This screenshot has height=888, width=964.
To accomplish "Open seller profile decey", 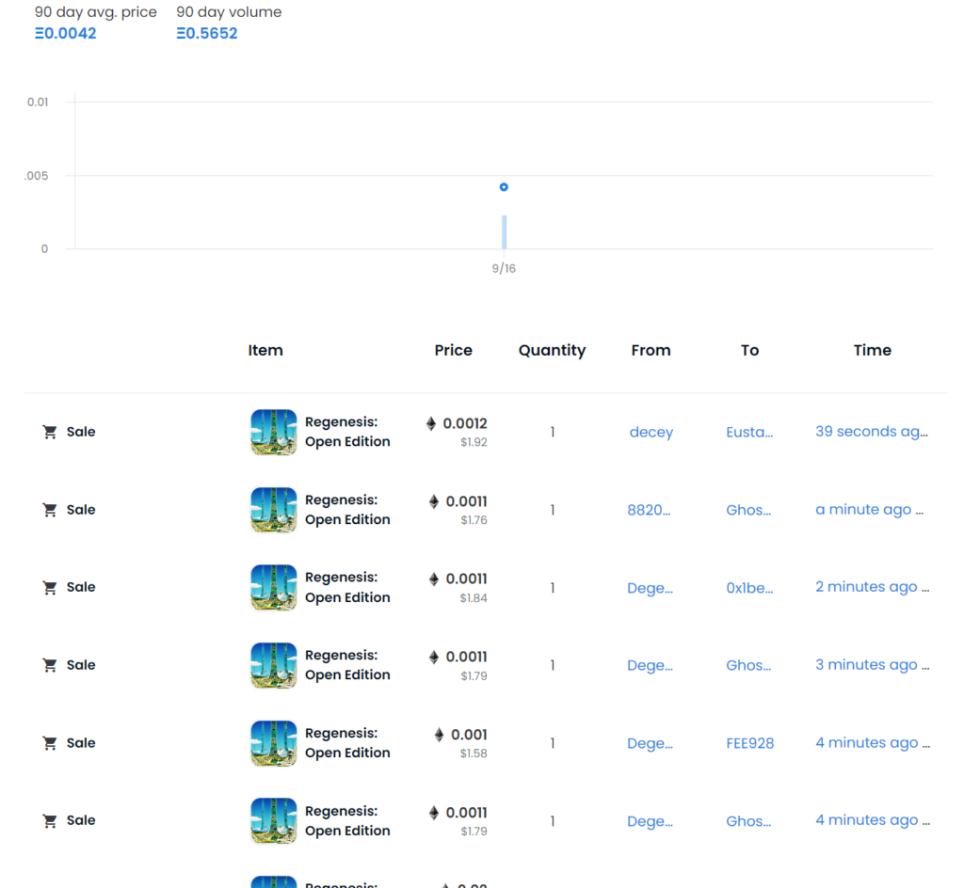I will [x=651, y=433].
